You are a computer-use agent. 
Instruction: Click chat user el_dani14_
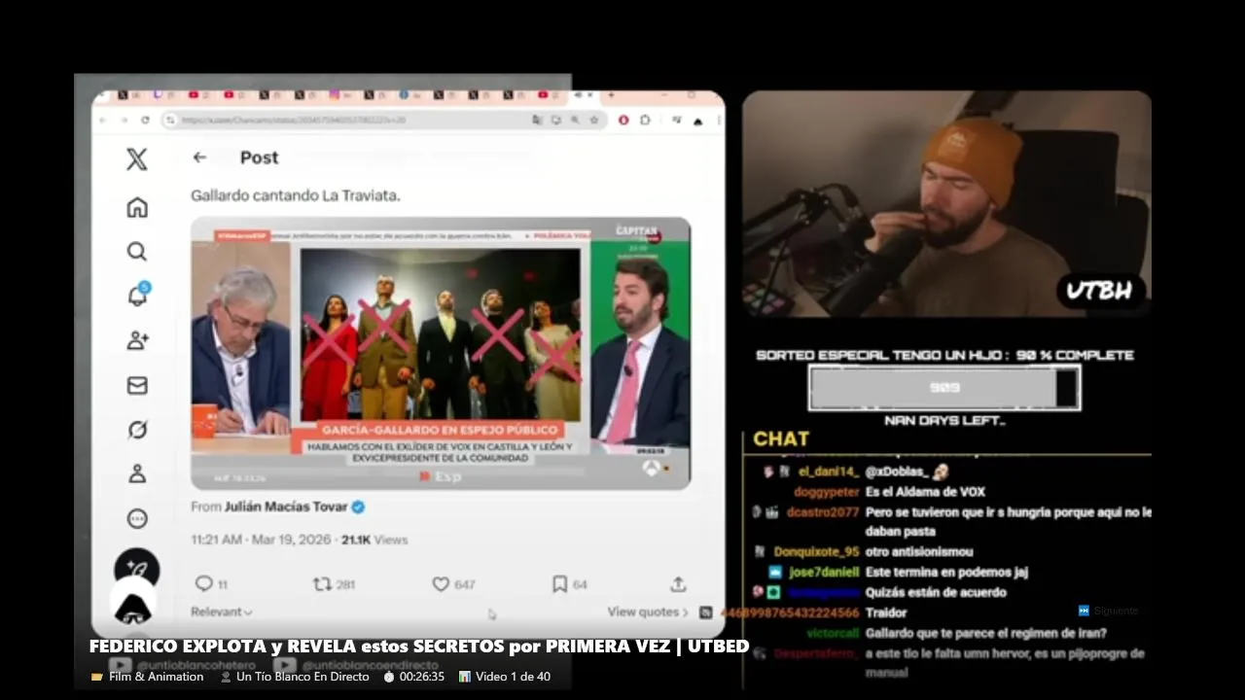829,472
